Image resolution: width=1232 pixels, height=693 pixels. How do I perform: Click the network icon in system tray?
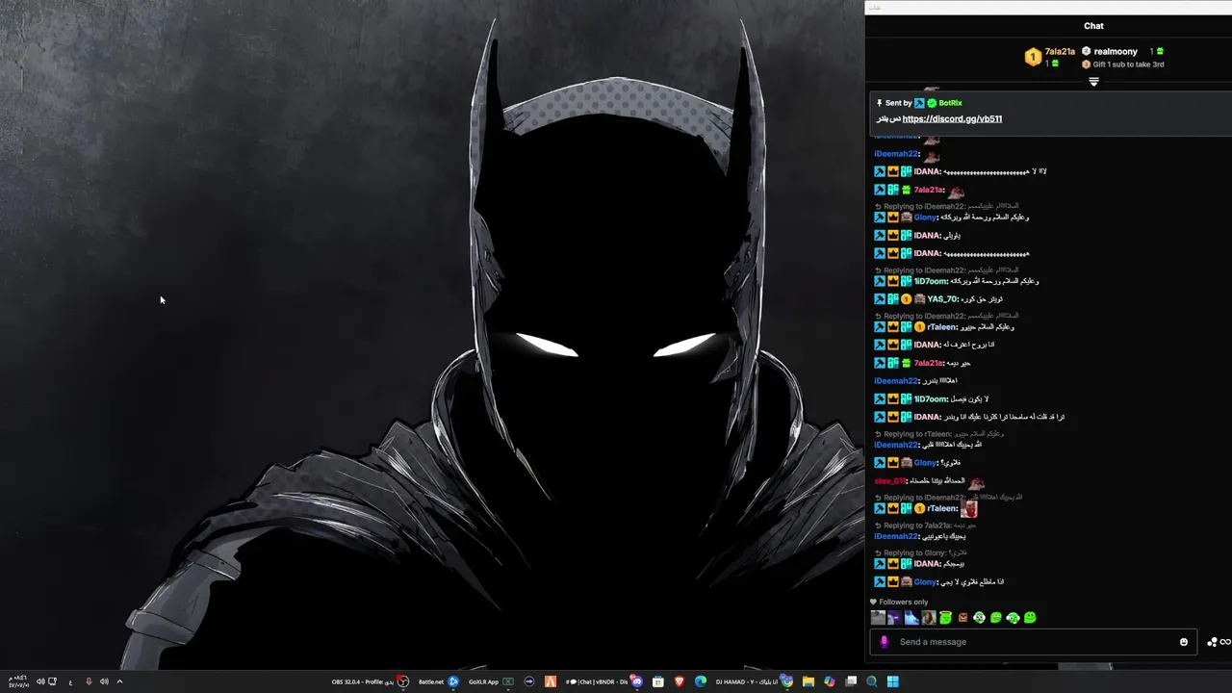[x=52, y=681]
